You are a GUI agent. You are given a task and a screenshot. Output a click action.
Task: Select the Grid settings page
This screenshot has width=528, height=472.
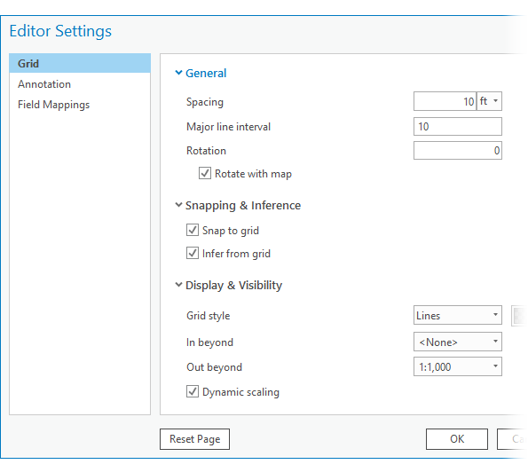tap(80, 63)
